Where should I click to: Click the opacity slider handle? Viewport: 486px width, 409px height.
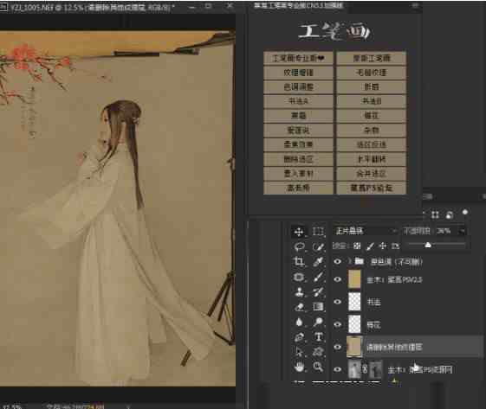click(428, 246)
